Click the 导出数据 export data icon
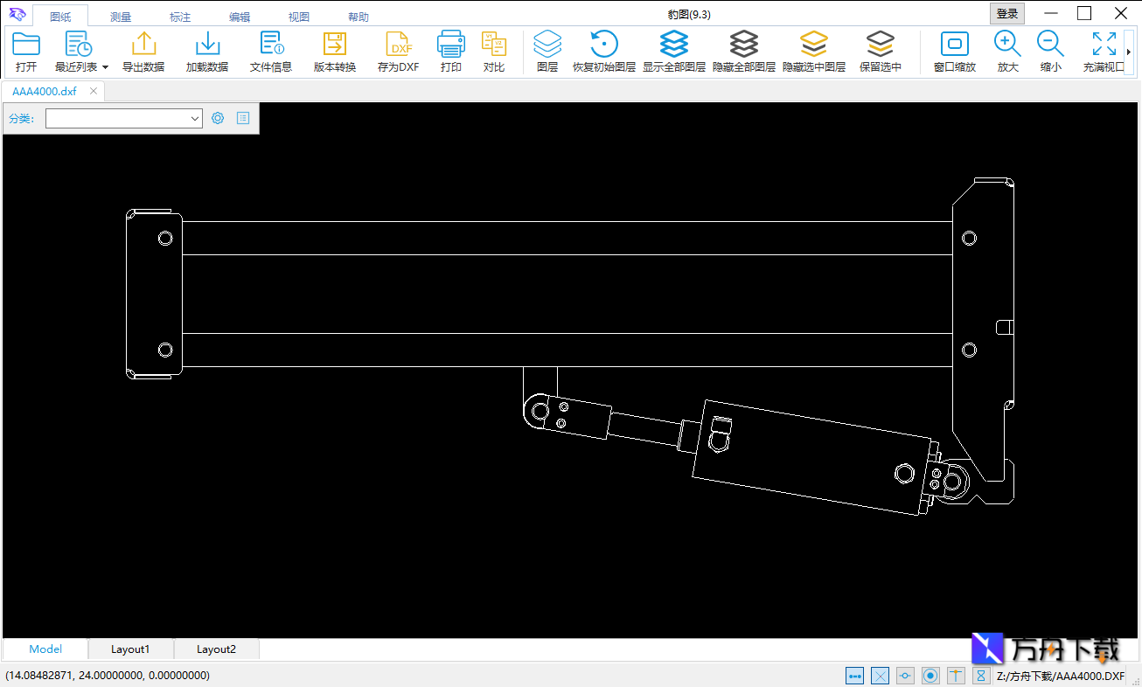Image resolution: width=1142 pixels, height=687 pixels. tap(143, 45)
